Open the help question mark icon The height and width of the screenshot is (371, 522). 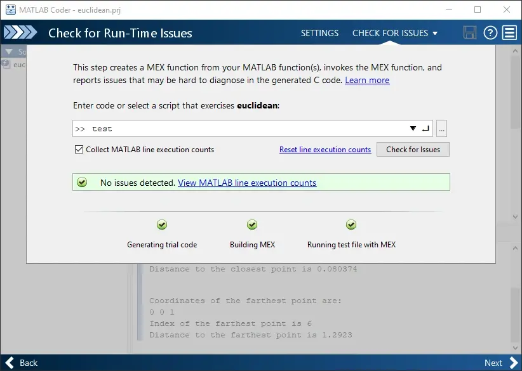coord(490,32)
